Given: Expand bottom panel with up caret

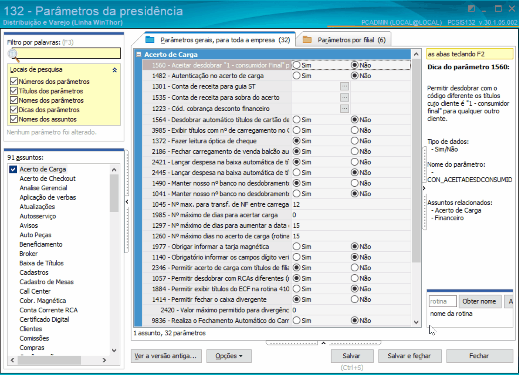Looking at the screenshot, I should click(x=323, y=343).
